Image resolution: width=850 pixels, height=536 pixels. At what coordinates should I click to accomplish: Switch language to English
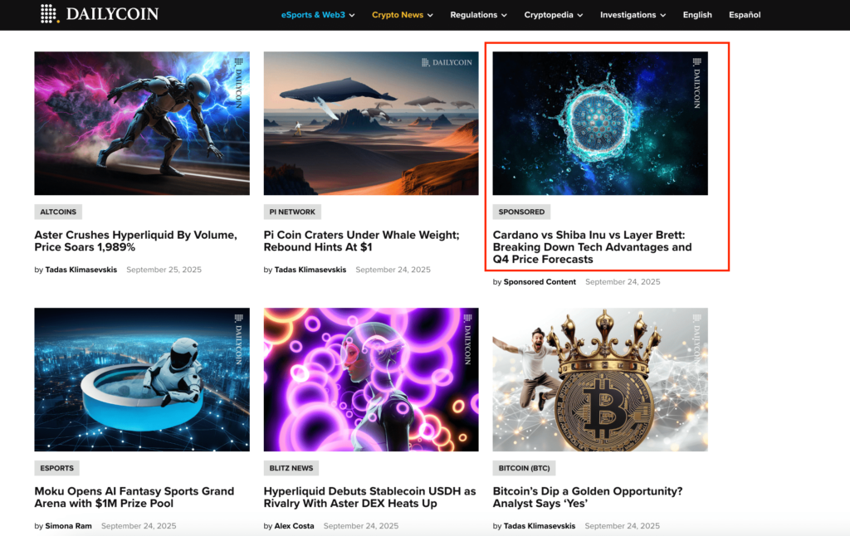click(x=697, y=15)
